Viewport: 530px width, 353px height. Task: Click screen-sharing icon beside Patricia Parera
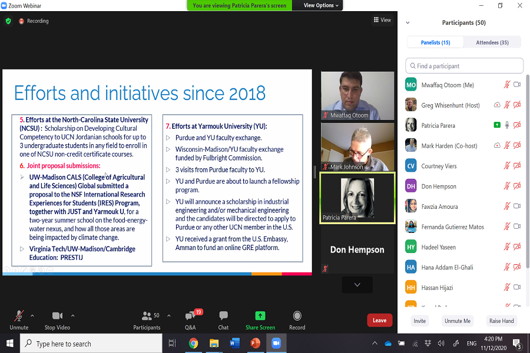tap(497, 125)
